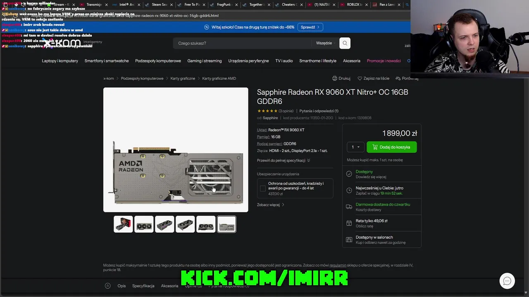Viewport: 529px width, 297px height.
Task: Switch to the Cheaters browser tab
Action: 289,5
